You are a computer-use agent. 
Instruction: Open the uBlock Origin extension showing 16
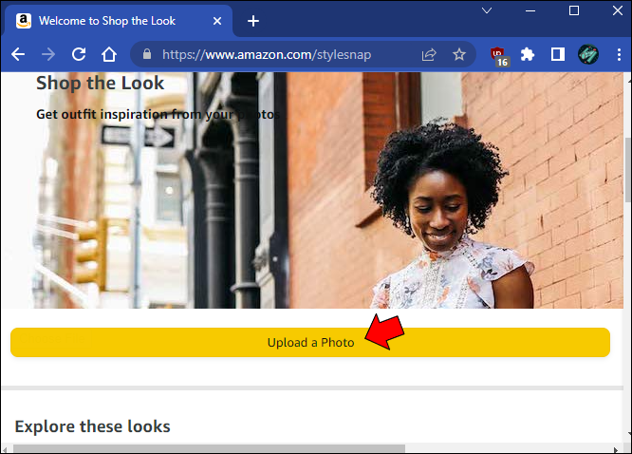(499, 56)
